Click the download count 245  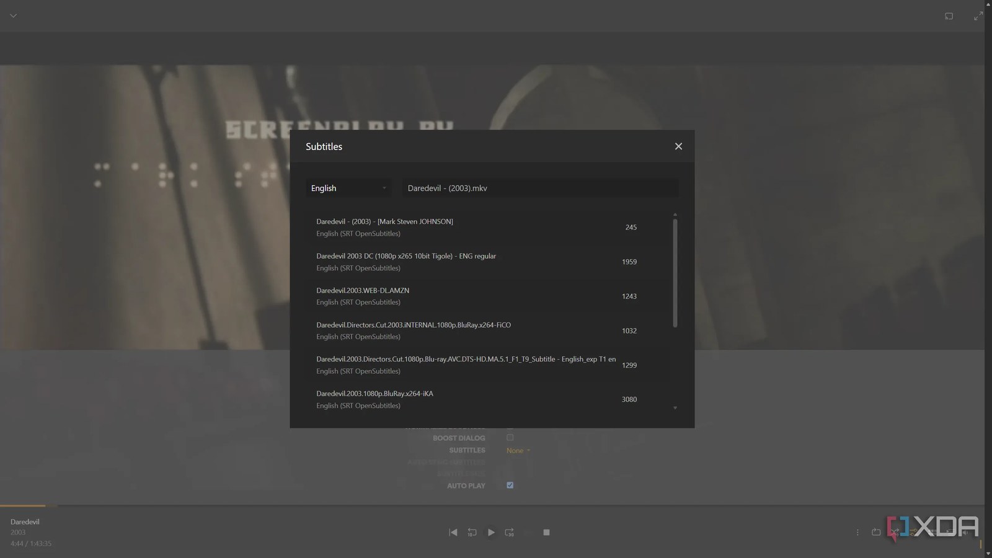tap(631, 228)
